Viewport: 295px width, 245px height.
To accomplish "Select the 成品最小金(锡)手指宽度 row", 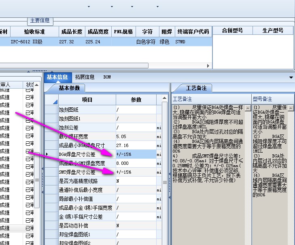I will [x=103, y=208].
